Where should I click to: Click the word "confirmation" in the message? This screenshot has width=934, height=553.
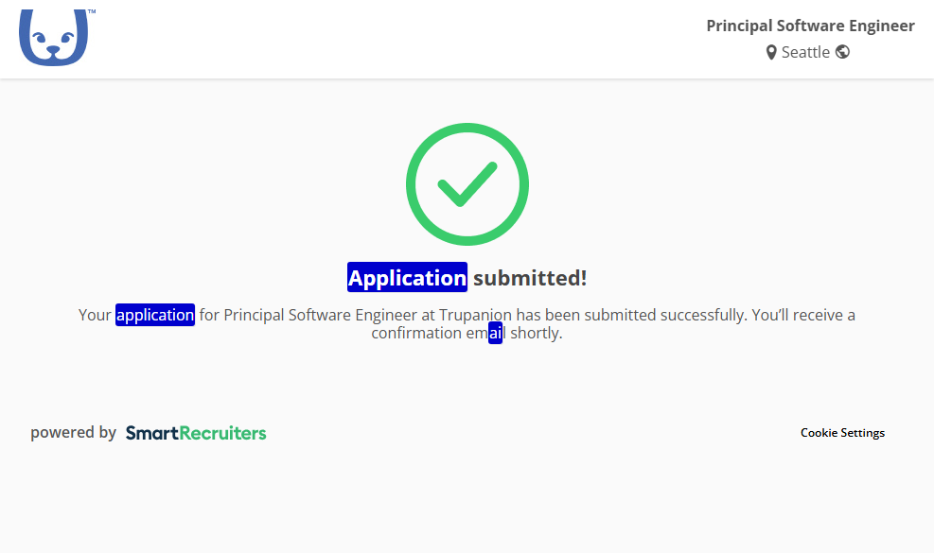coord(416,334)
